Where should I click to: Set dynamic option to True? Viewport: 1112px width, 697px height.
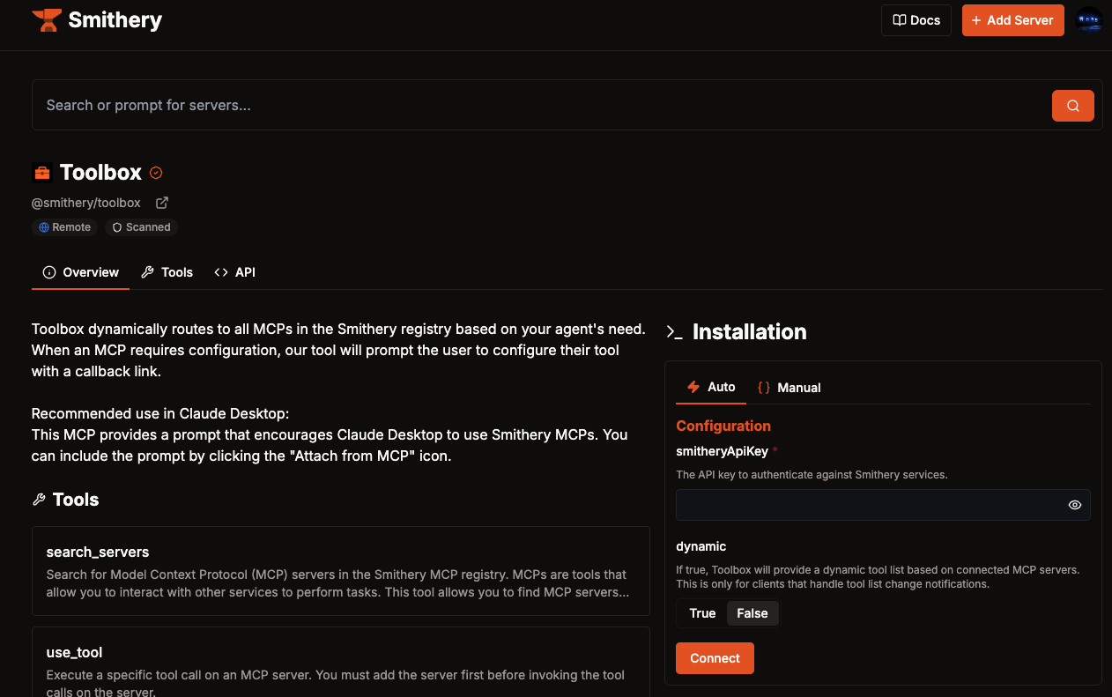(x=702, y=613)
